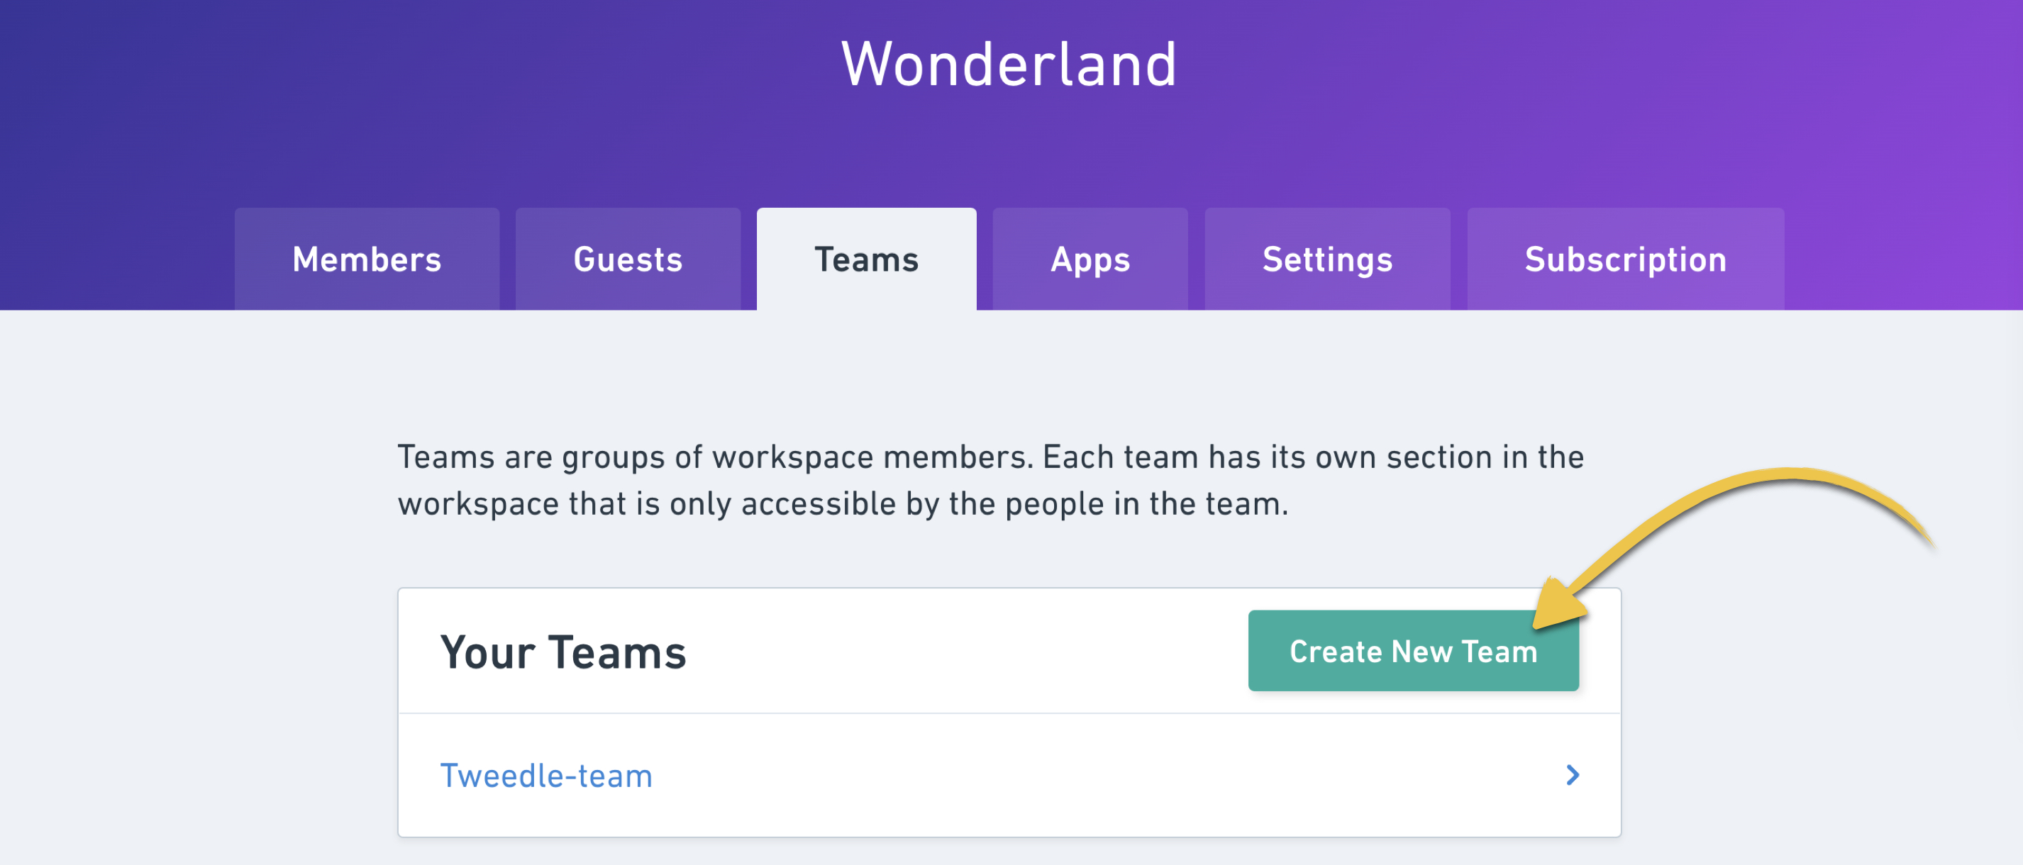Open the workspace Settings tab

(1328, 259)
